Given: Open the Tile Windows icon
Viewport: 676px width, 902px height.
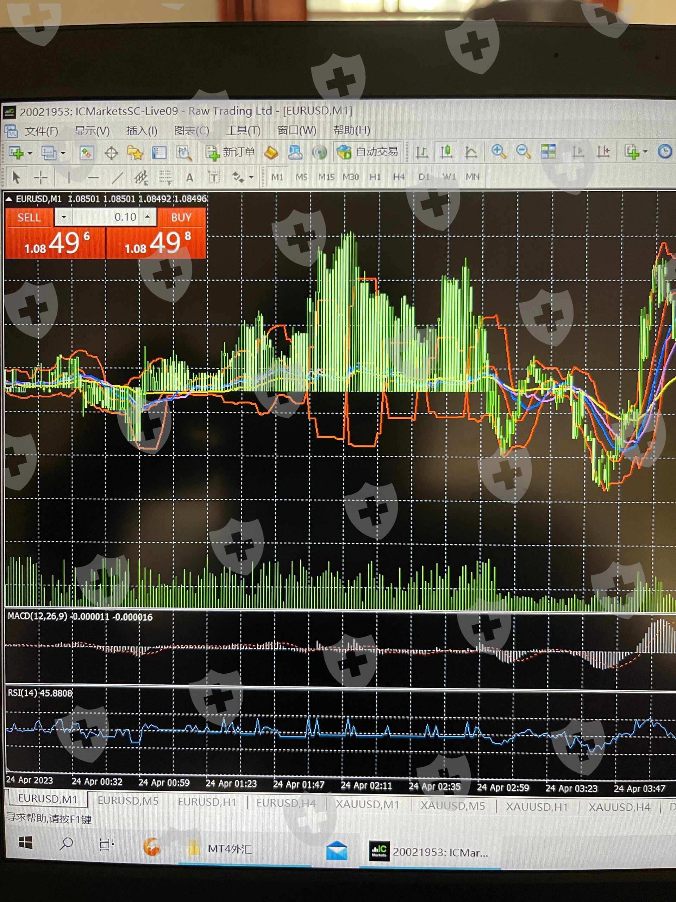Looking at the screenshot, I should (x=548, y=152).
